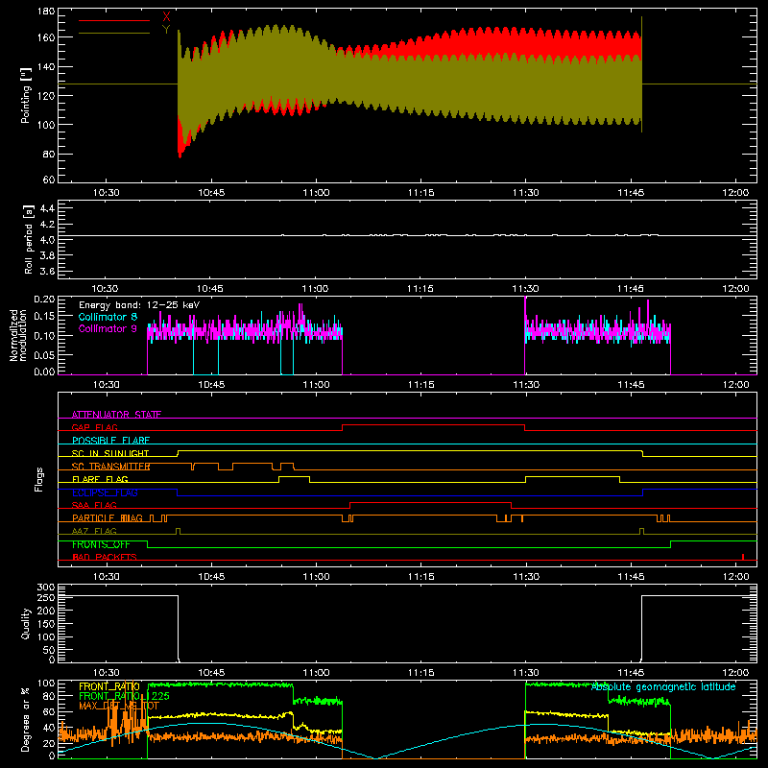Click the 180 value on Pointing axis
Viewport: 768px width, 768px height.
pos(46,12)
